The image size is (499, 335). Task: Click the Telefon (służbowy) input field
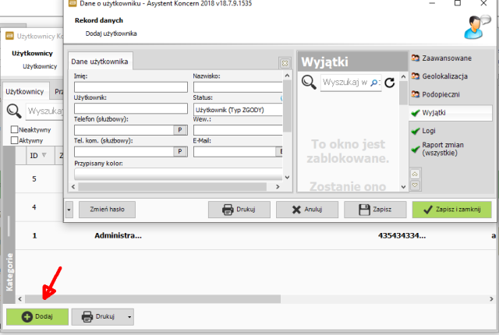click(124, 129)
